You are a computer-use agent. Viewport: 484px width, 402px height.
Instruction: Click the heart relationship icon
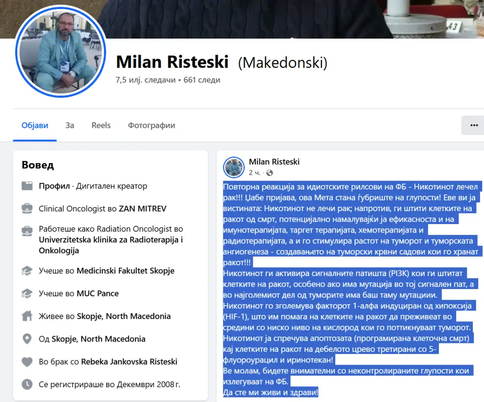click(27, 362)
